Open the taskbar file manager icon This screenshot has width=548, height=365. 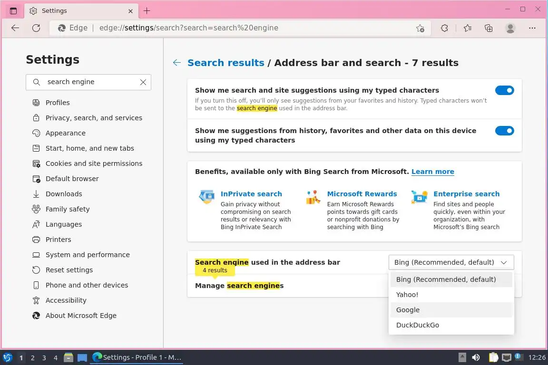pyautogui.click(x=68, y=357)
